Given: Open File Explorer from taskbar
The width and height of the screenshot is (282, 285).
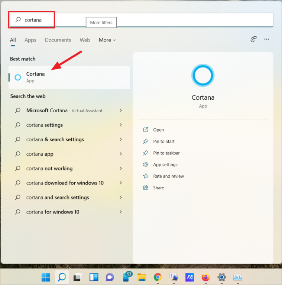Looking at the screenshot, I should pos(142,277).
